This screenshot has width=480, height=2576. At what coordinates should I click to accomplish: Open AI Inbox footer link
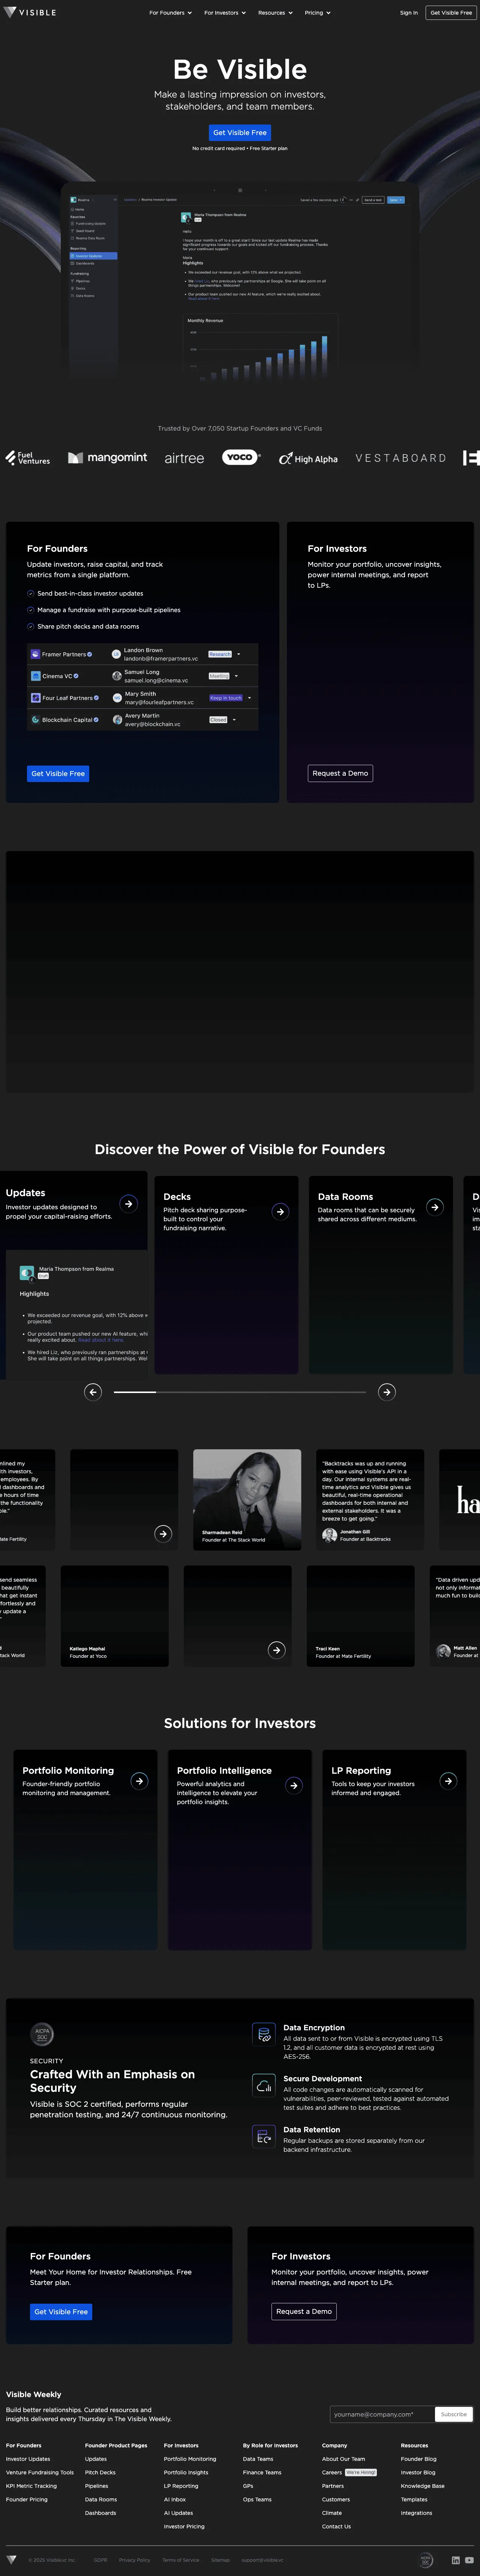coord(175,2499)
